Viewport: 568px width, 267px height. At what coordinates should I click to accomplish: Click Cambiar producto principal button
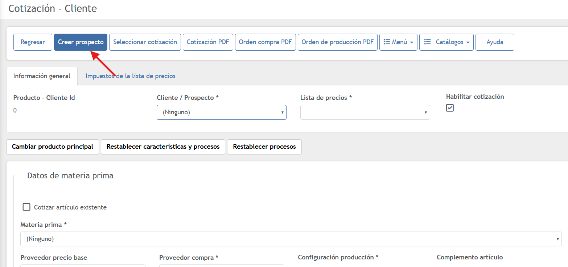coord(53,147)
